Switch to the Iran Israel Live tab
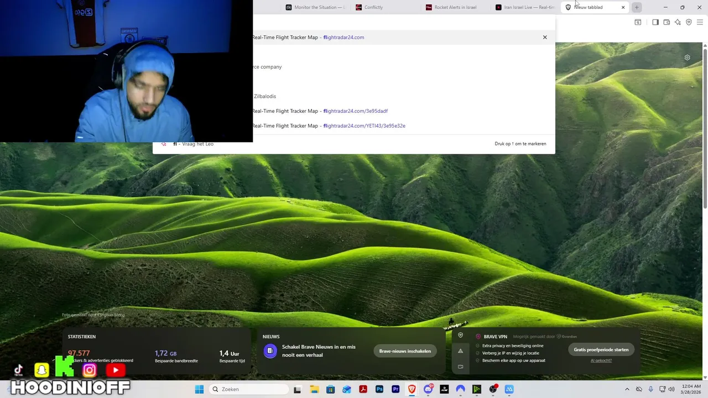The image size is (708, 398). (x=525, y=7)
